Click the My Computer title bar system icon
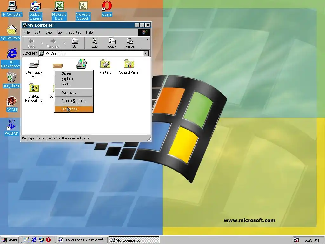Viewport: 325px width, 244px height. click(24, 25)
